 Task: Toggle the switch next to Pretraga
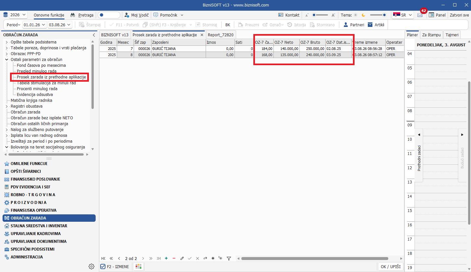click(x=109, y=15)
